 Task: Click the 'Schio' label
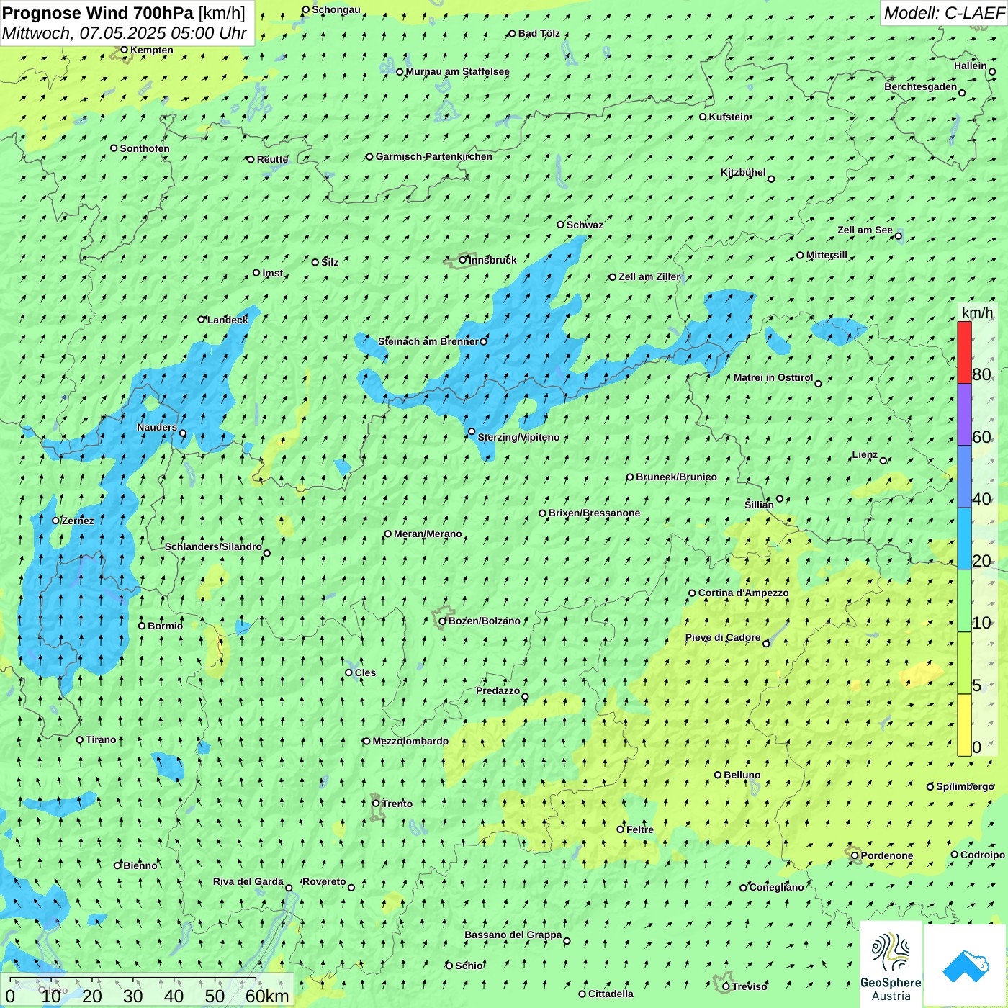pyautogui.click(x=469, y=966)
